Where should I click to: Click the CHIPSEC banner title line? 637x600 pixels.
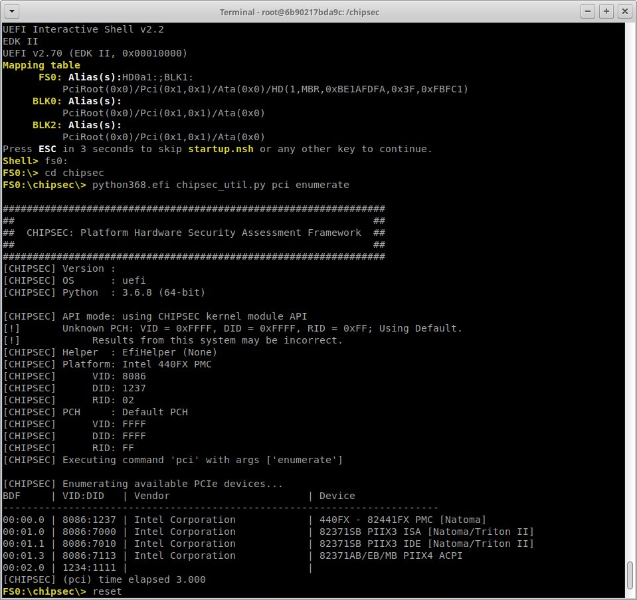coord(194,233)
